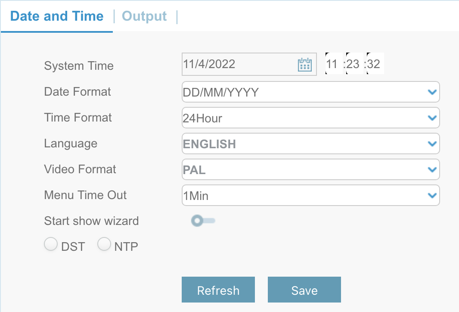Screen dimensions: 459x312
Task: Select the NTP radio option
Action: [x=104, y=245]
